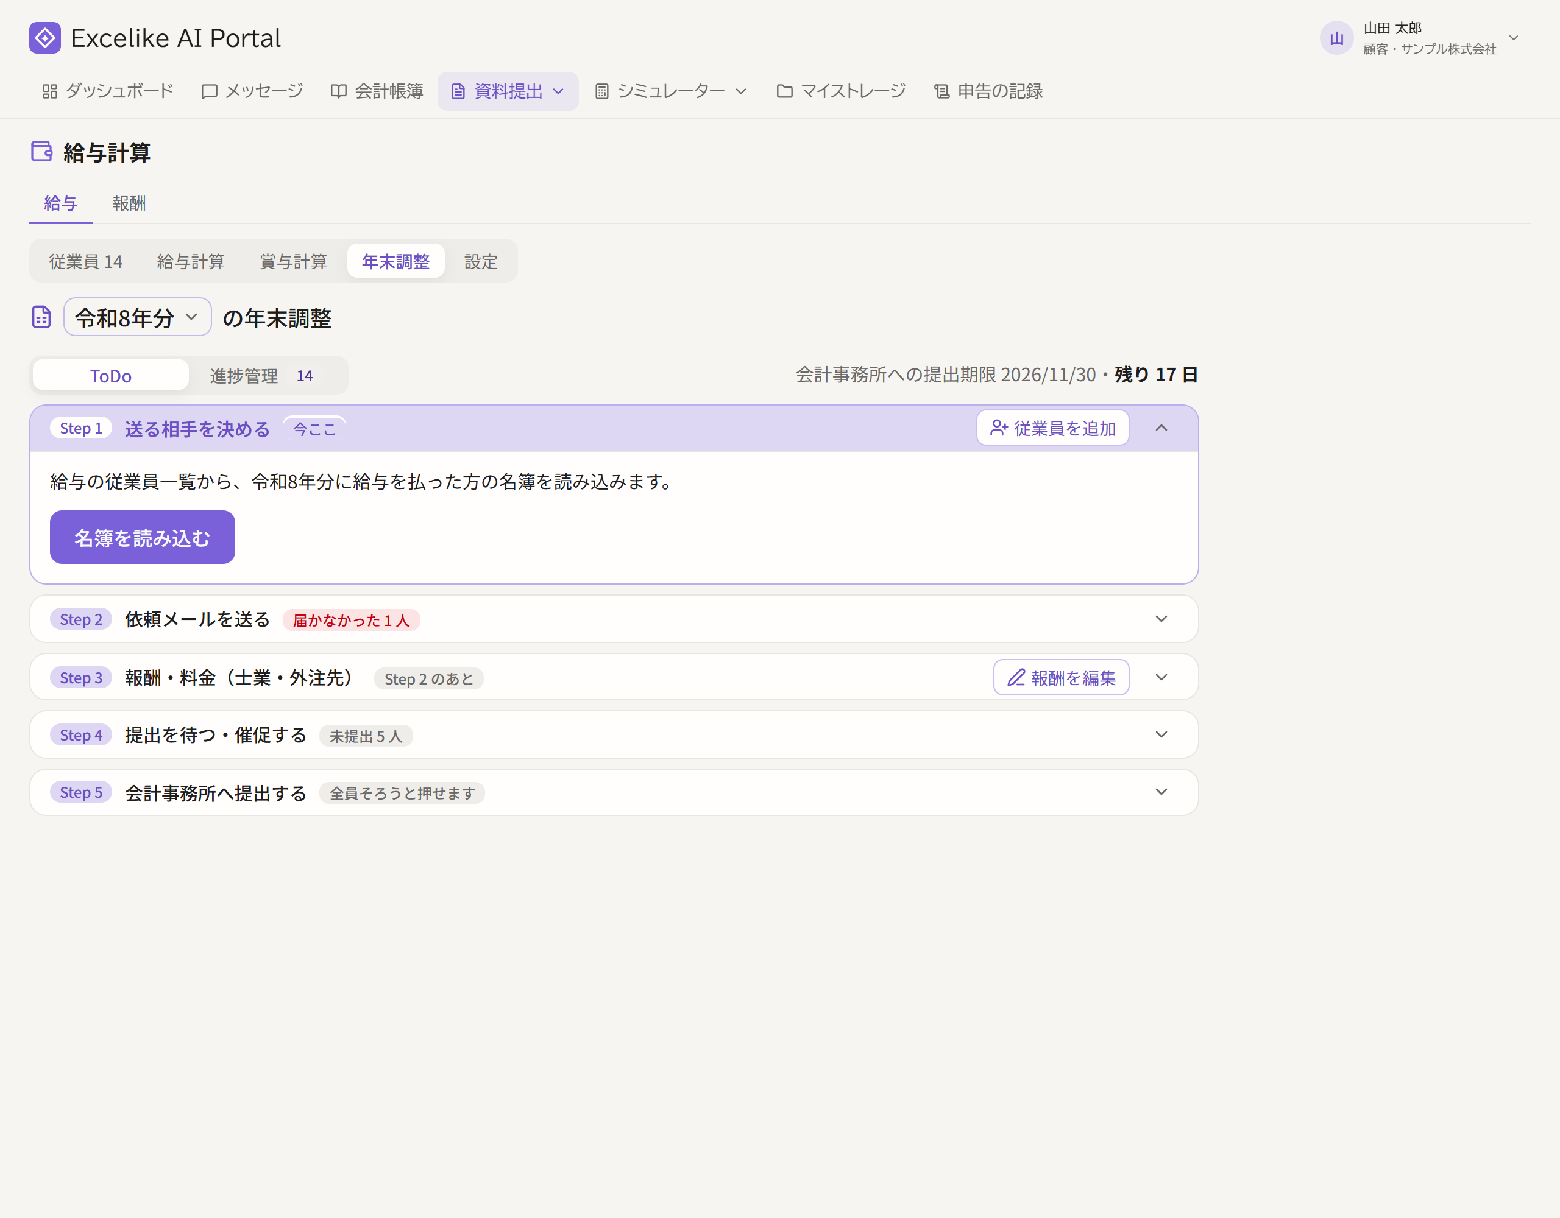The image size is (1560, 1218).
Task: Click the 全員そろうと押せます badge
Action: point(402,793)
